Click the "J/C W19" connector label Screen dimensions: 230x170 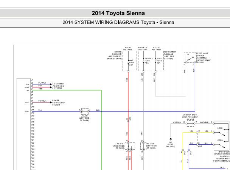pyautogui.click(x=190, y=119)
